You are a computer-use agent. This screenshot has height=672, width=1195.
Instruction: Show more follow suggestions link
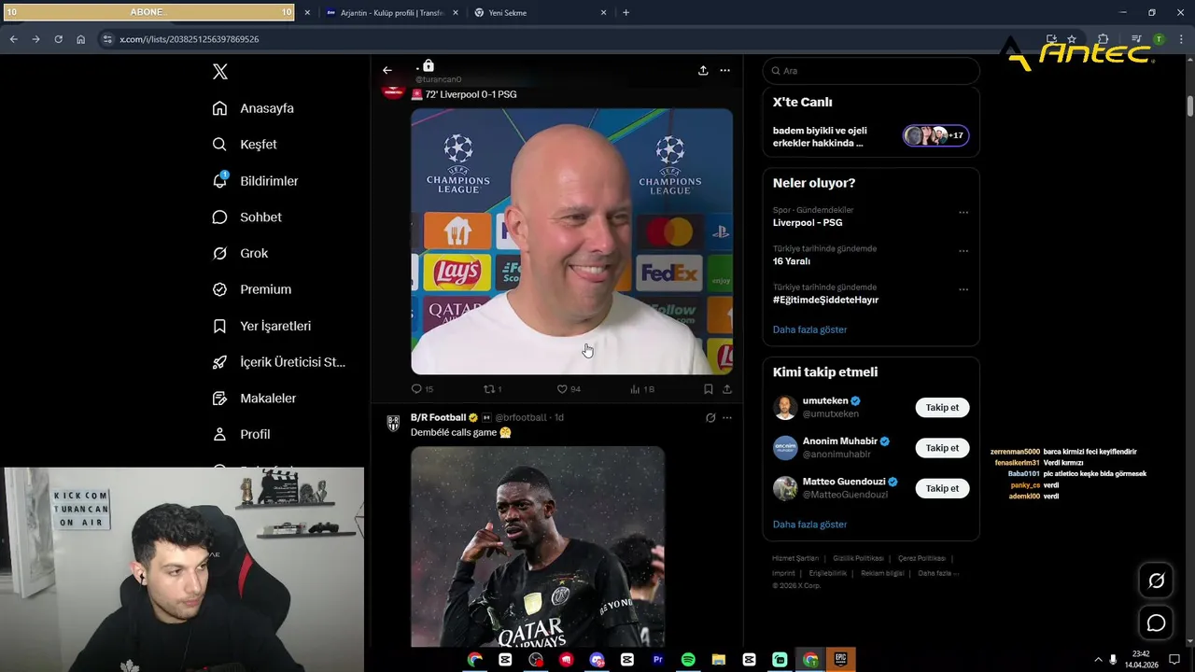pos(809,525)
